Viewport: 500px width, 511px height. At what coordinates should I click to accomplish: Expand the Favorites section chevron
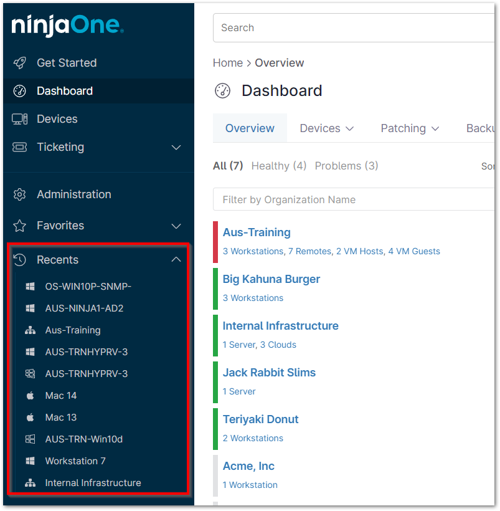176,226
